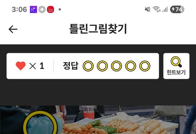Tap the red heart lives icon
The image size is (196, 134).
point(21,66)
